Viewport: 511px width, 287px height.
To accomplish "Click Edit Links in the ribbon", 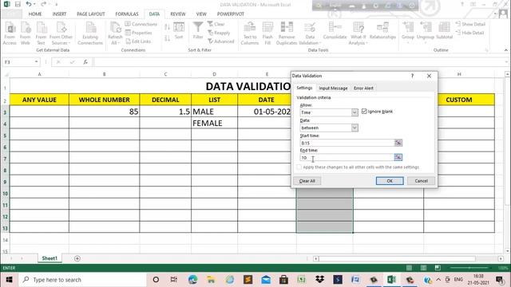I will pos(138,41).
